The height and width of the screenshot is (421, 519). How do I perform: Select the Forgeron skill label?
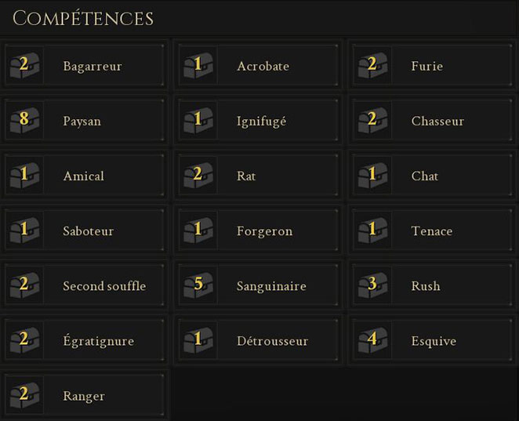click(x=264, y=231)
